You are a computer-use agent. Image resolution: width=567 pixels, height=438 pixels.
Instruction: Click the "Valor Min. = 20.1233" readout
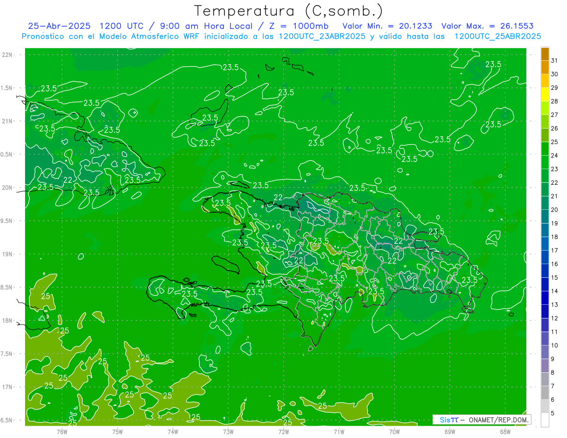click(x=387, y=26)
